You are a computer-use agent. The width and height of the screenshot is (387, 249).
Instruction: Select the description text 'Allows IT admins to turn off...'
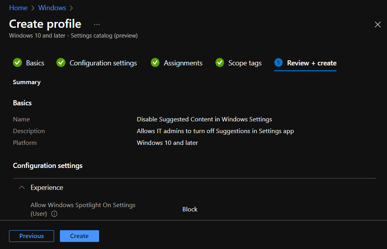point(215,131)
